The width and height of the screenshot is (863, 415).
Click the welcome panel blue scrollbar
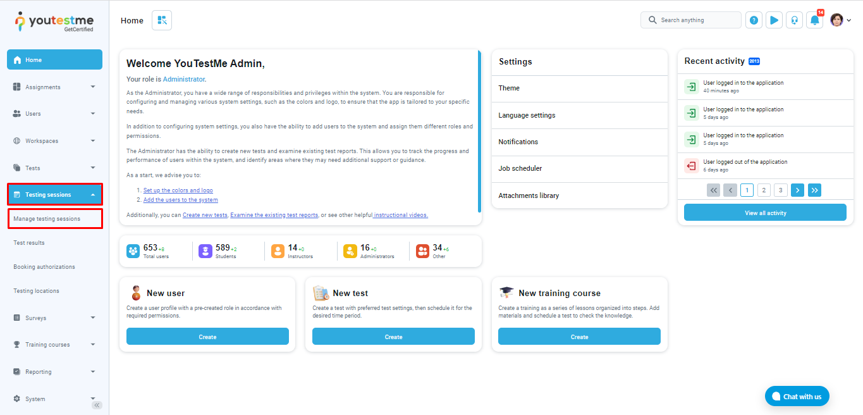click(x=479, y=132)
